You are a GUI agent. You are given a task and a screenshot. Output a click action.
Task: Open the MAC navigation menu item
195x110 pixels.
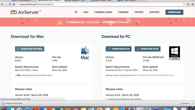point(86,12)
